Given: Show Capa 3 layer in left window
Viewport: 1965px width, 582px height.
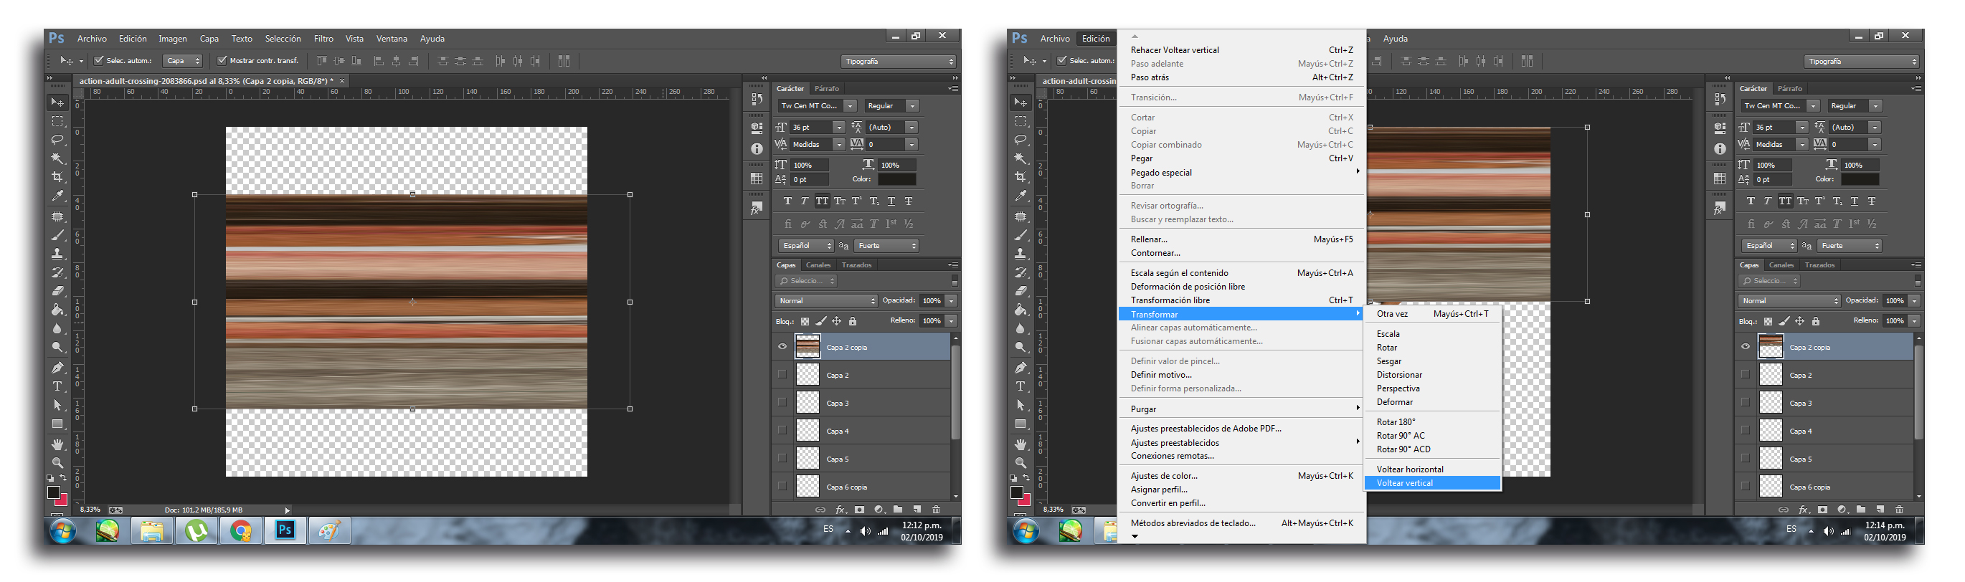Looking at the screenshot, I should pyautogui.click(x=782, y=402).
